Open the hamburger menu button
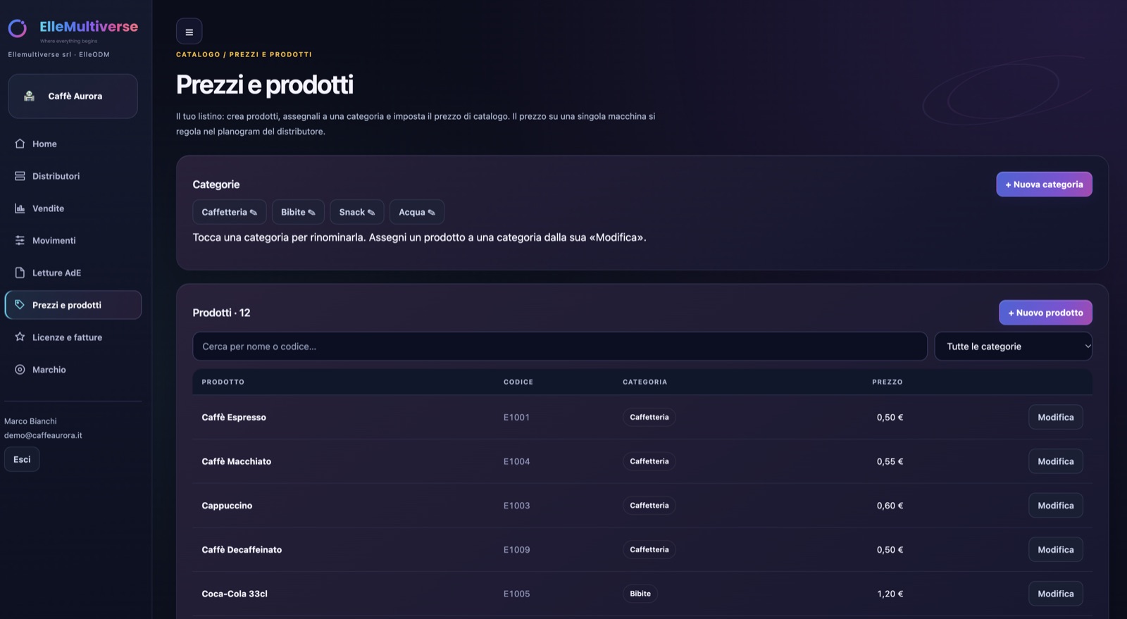 click(189, 32)
